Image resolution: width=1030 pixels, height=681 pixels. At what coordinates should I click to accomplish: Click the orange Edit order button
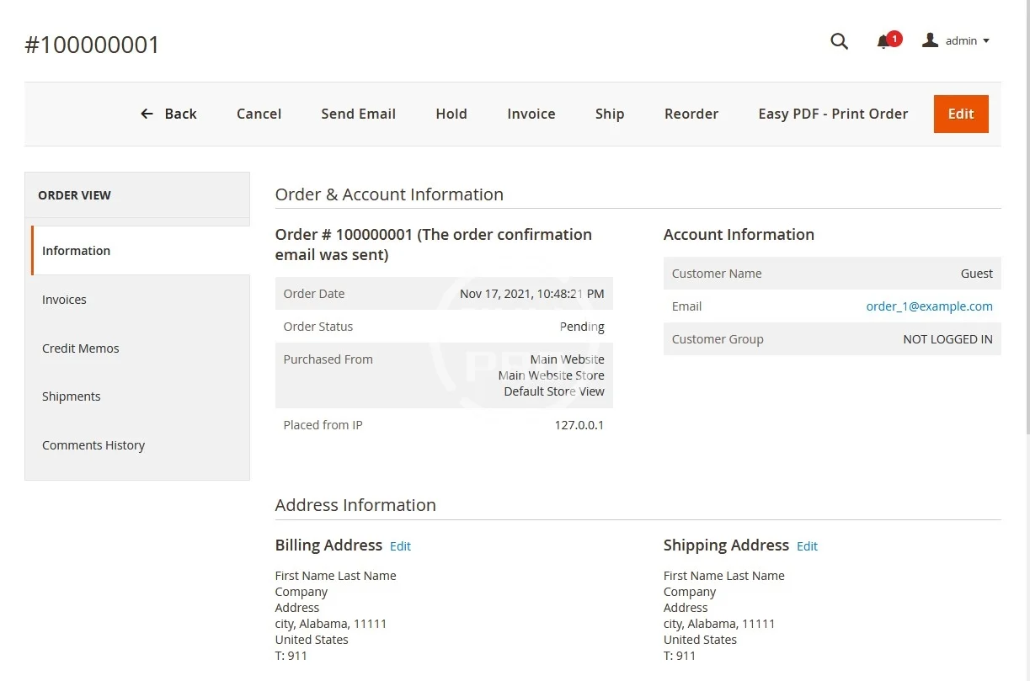click(x=960, y=114)
